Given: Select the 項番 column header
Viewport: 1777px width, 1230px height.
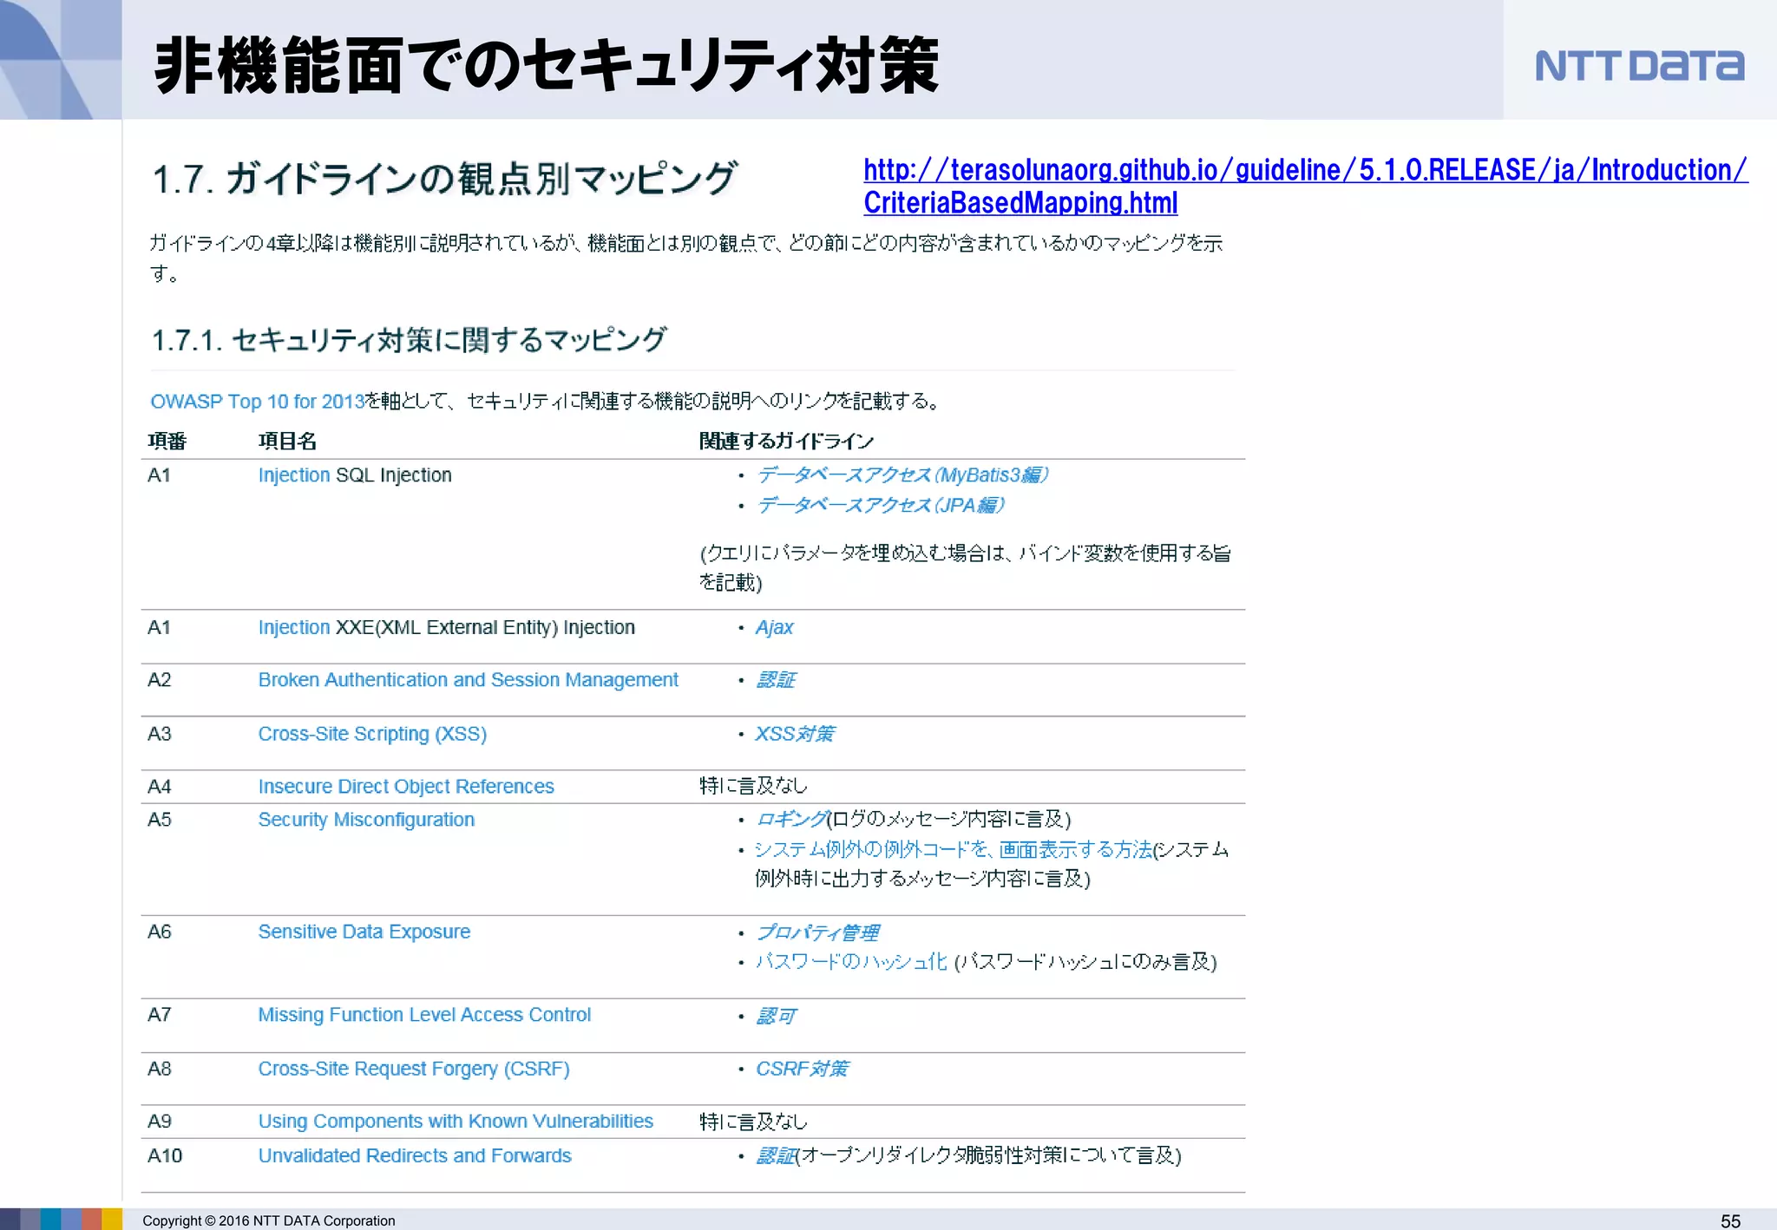Looking at the screenshot, I should tap(167, 442).
